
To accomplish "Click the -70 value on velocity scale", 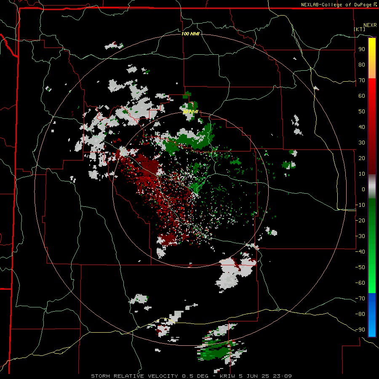I will point(360,299).
